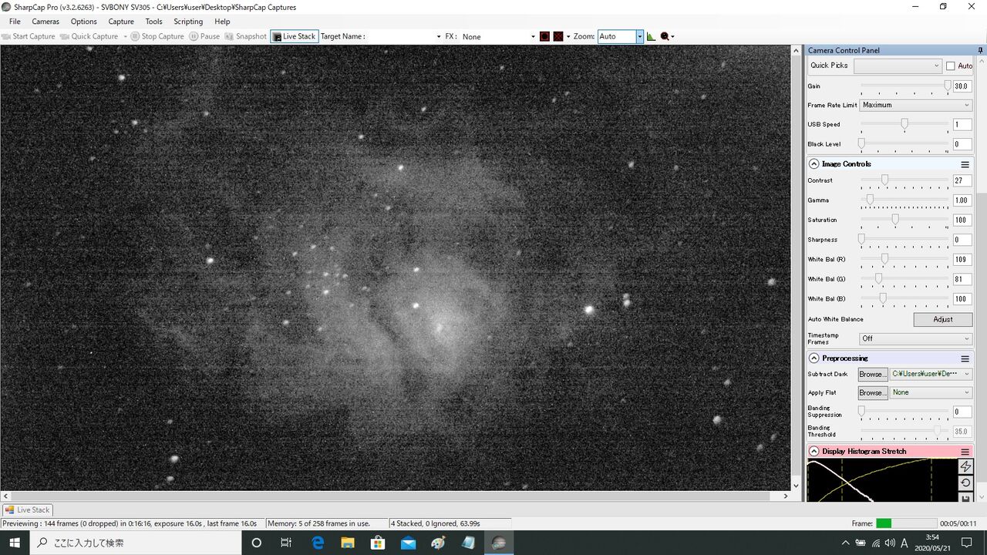Open the Timestamp Frames dropdown
This screenshot has width=987, height=555.
(x=916, y=338)
